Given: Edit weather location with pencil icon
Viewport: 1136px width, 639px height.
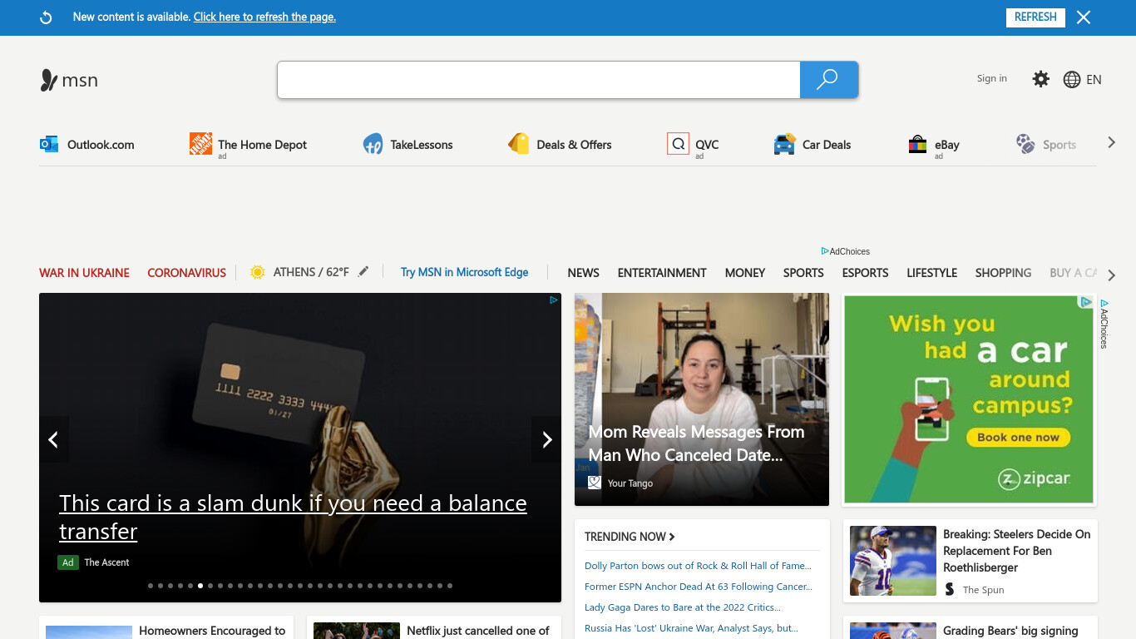Looking at the screenshot, I should (x=363, y=271).
